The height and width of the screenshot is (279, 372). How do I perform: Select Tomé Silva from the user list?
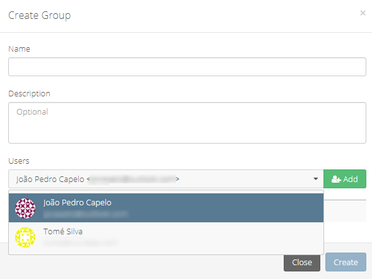click(166, 237)
